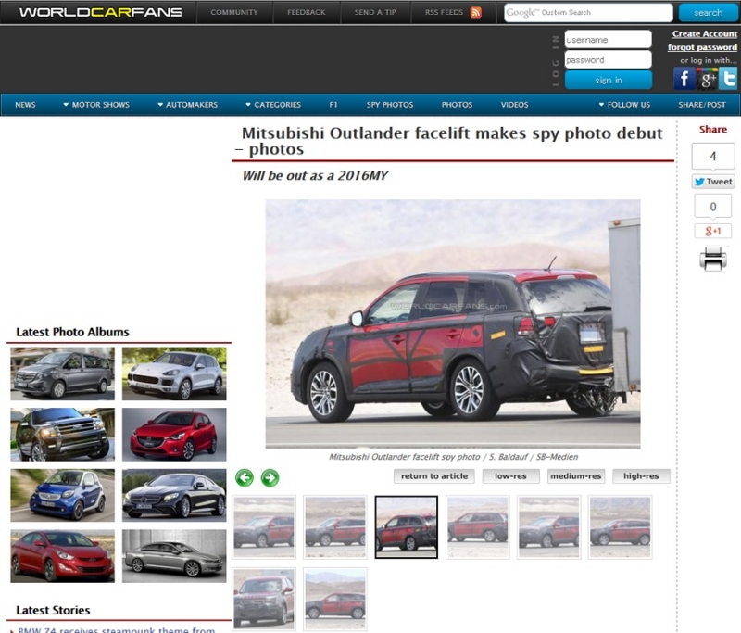
Task: Select the fifth Outlander gallery thumbnail
Action: coord(548,527)
